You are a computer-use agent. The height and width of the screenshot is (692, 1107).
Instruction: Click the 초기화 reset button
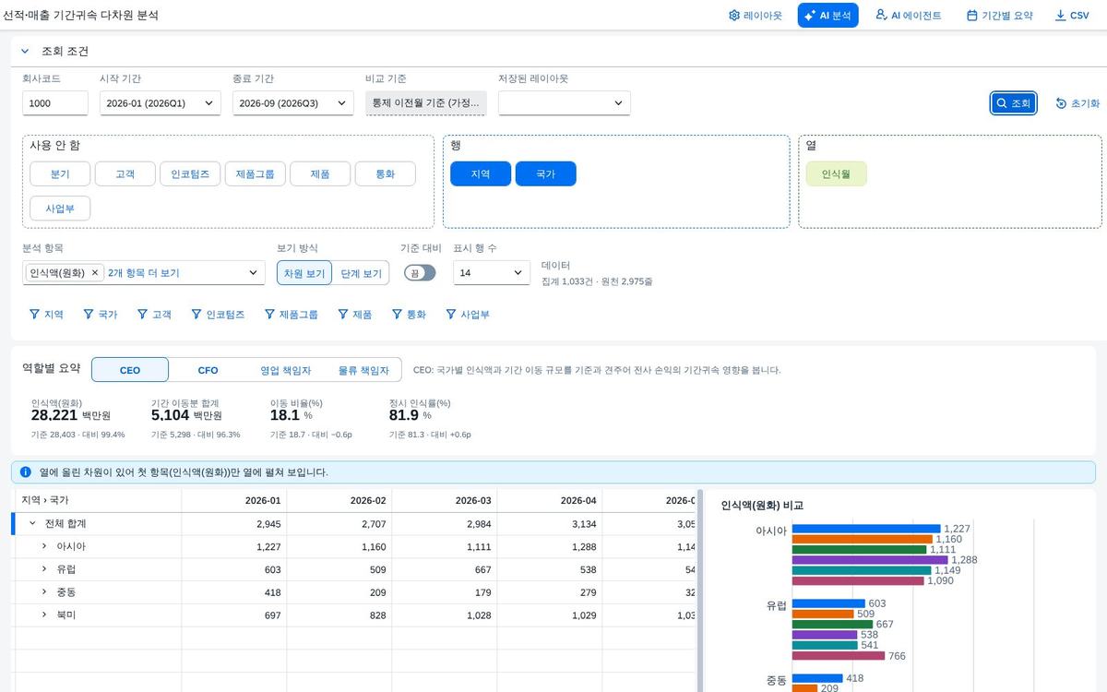pyautogui.click(x=1077, y=103)
